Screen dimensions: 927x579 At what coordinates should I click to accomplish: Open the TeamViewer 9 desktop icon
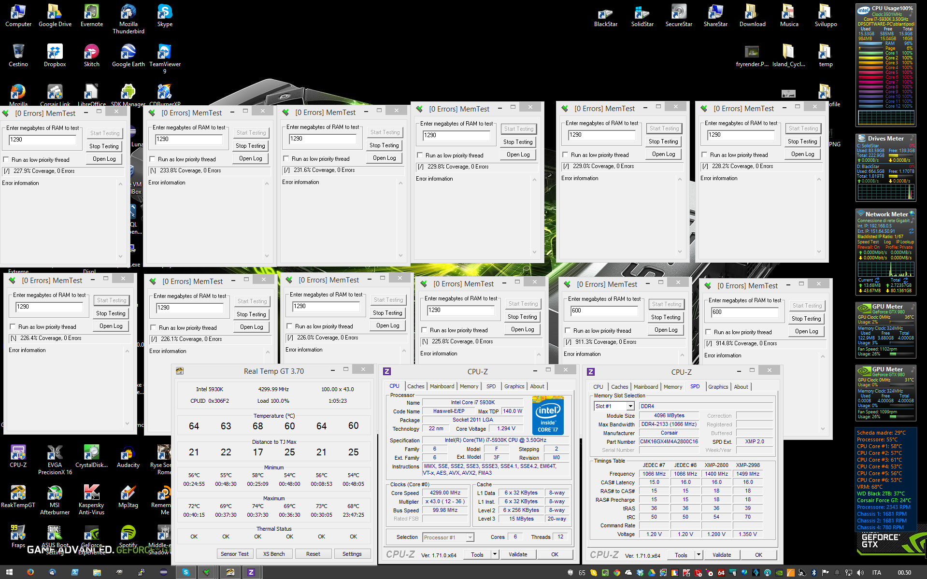coord(165,59)
